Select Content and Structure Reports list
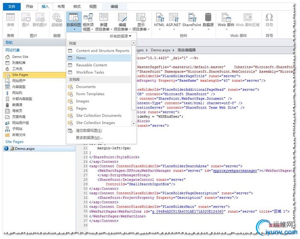This screenshot has height=239, width=300. coord(99,51)
